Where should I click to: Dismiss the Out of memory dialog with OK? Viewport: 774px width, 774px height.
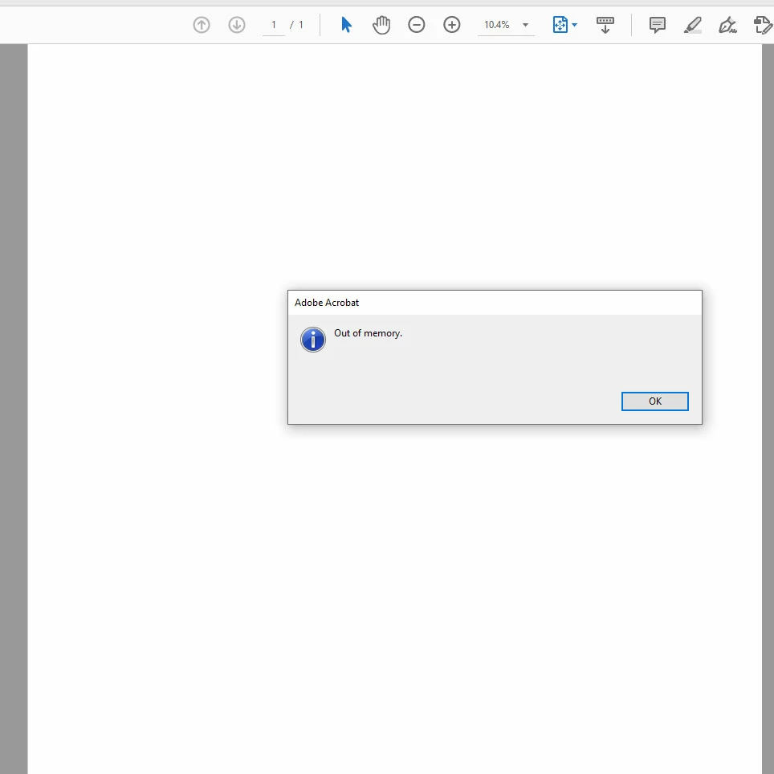pos(655,401)
